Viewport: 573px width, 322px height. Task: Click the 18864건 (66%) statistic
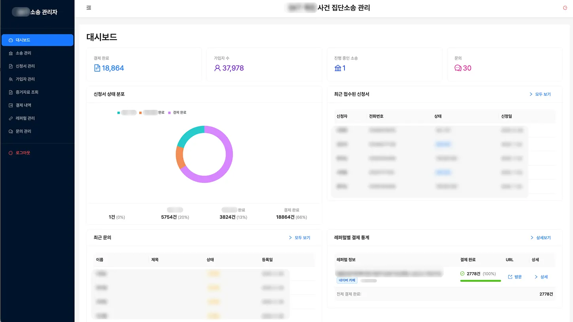tap(291, 217)
